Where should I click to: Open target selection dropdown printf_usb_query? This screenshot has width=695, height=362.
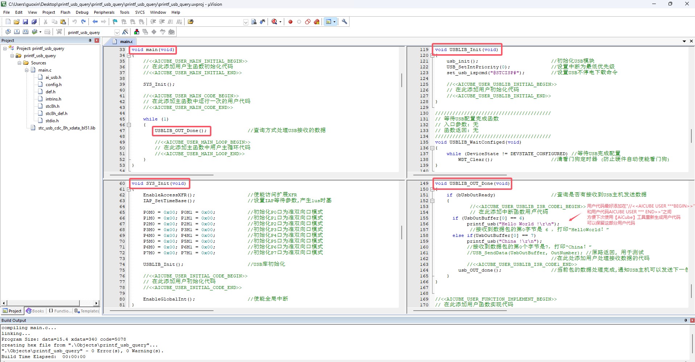tap(117, 32)
